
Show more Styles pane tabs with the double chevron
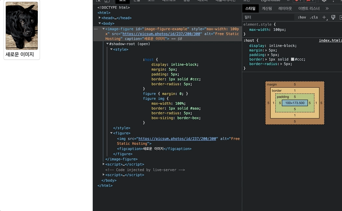(327, 8)
